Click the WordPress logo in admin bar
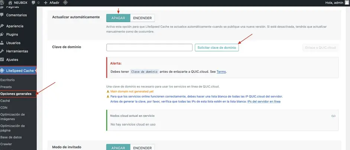The width and height of the screenshot is (350, 150). click(x=2, y=3)
